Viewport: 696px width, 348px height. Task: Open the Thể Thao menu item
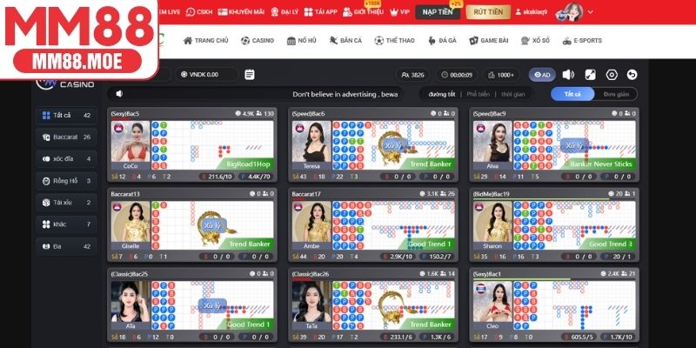(x=396, y=41)
